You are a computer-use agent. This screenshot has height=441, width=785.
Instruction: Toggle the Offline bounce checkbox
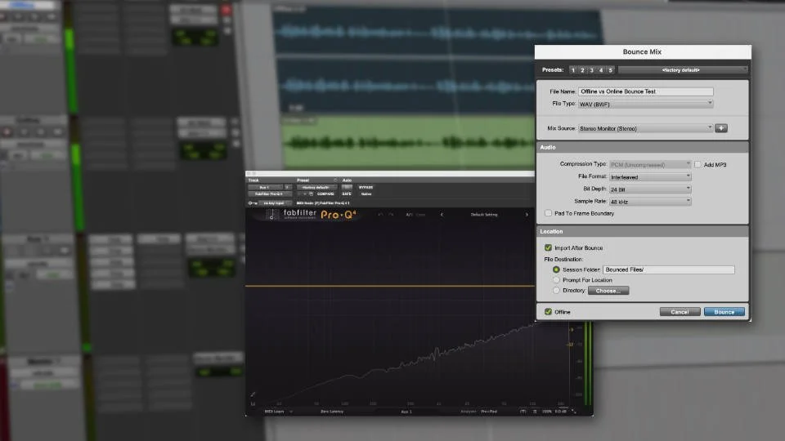click(548, 312)
